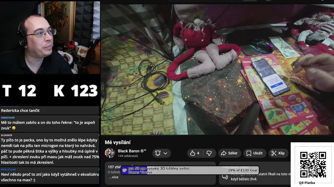Click the video title Mé vysílání
The image size is (334, 187).
click(118, 142)
